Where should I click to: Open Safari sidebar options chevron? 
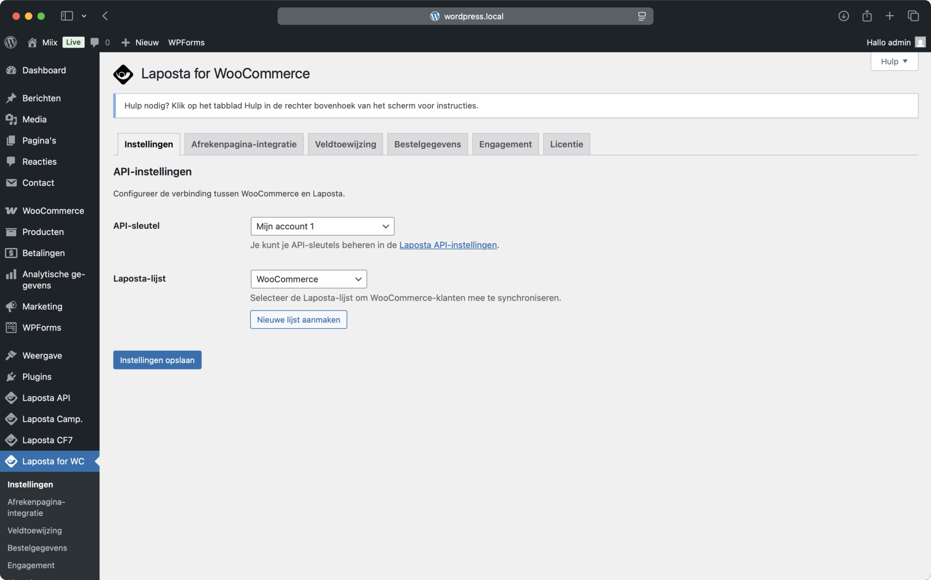84,16
